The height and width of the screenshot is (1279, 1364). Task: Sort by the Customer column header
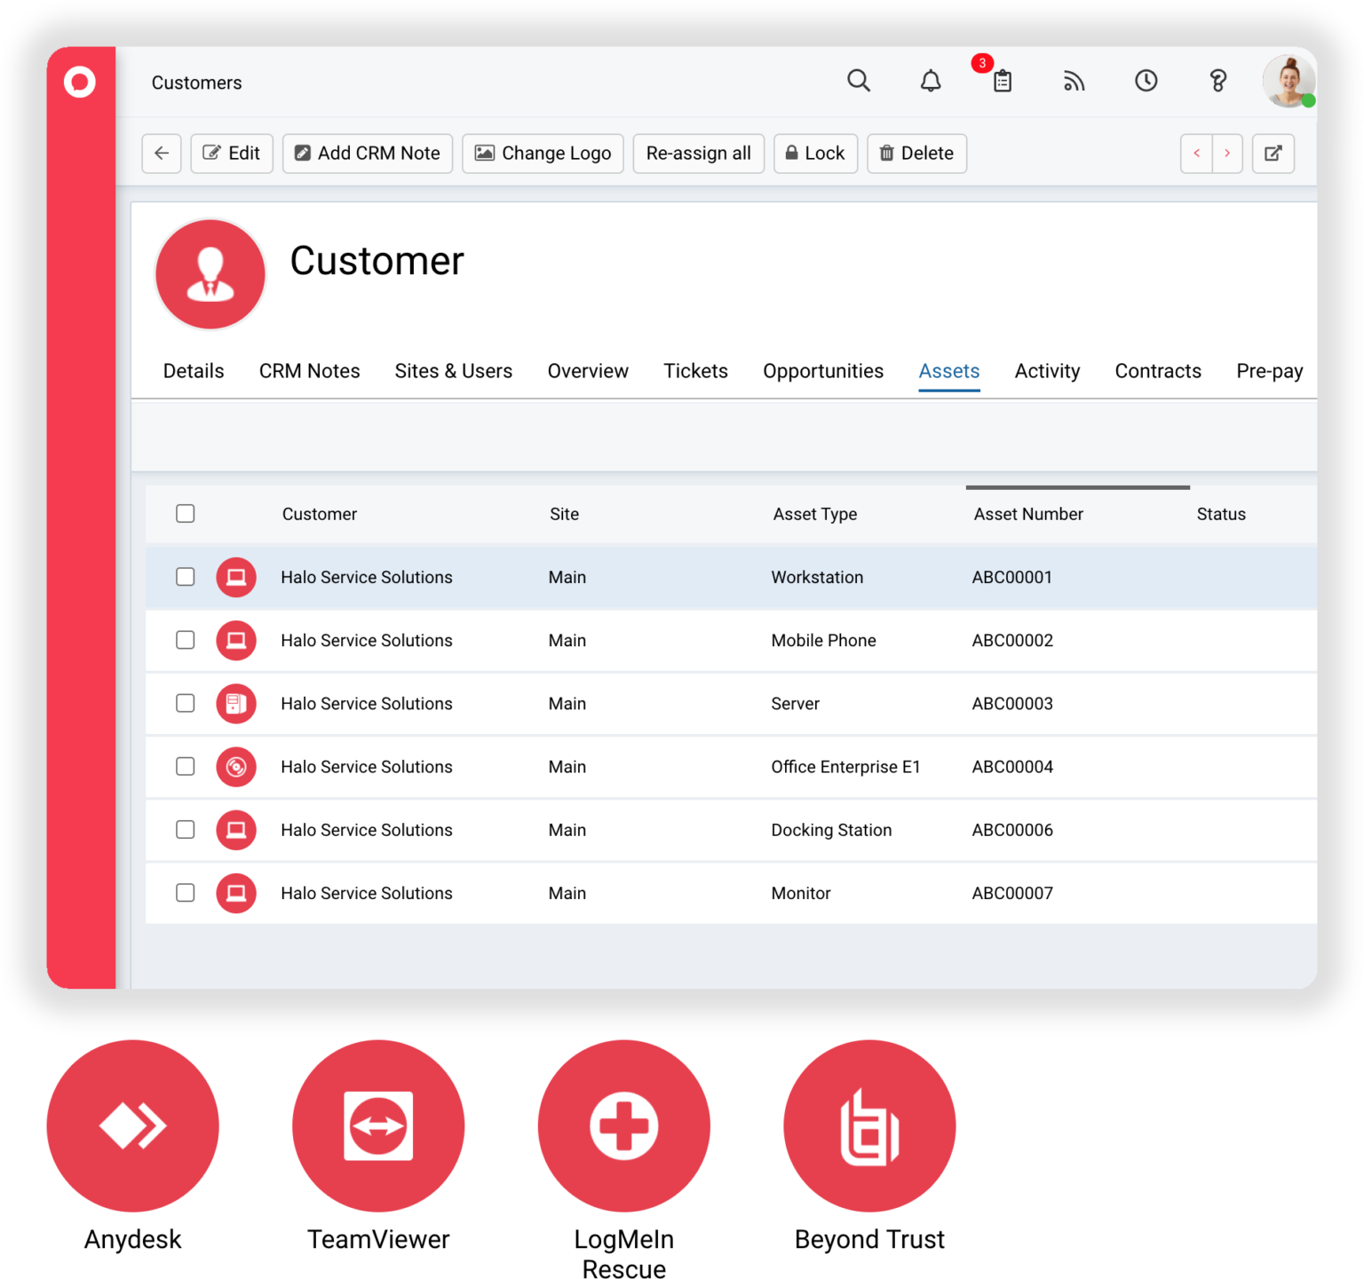320,514
